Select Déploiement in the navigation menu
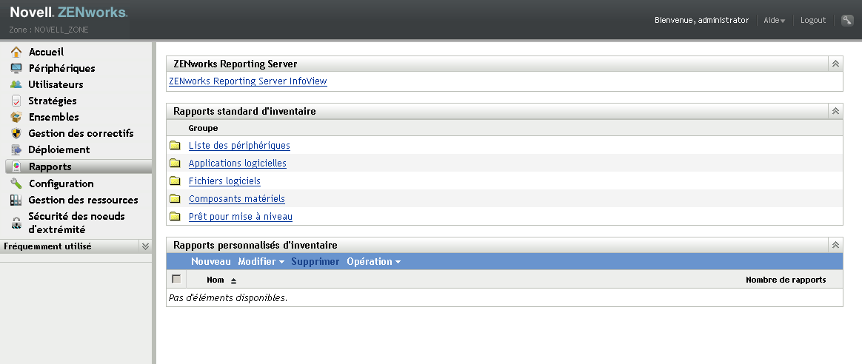The image size is (862, 364). click(59, 149)
